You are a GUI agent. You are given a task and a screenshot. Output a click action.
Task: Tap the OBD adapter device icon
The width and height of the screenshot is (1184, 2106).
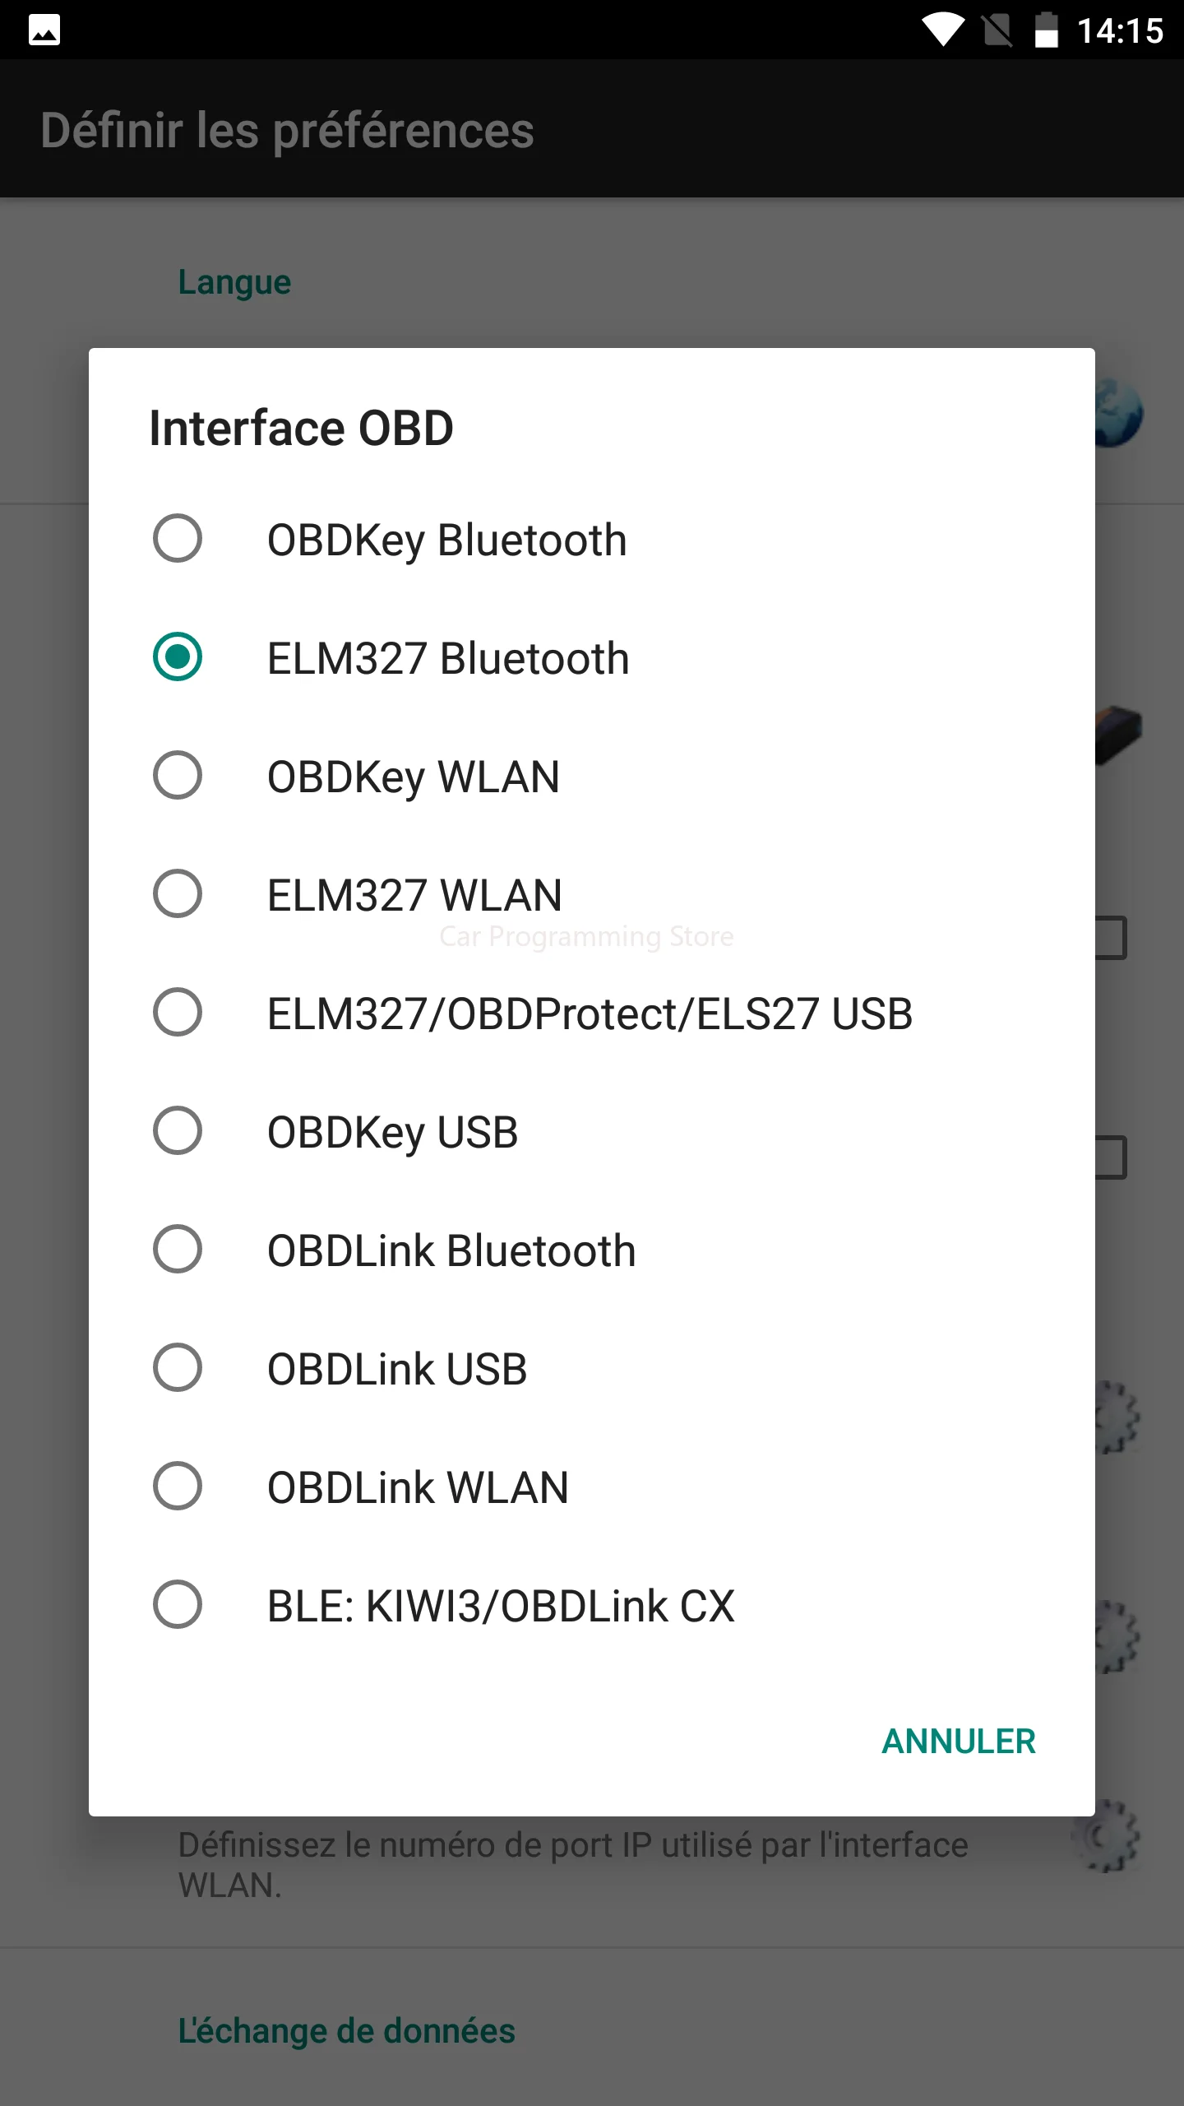(1119, 733)
